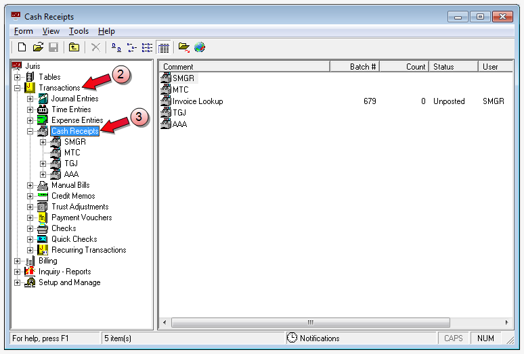Click the Quick Checks icon
The height and width of the screenshot is (354, 524).
click(x=42, y=239)
